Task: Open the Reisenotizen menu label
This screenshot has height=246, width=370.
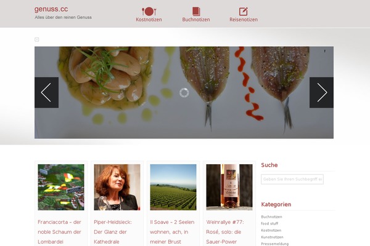Action: 244,20
